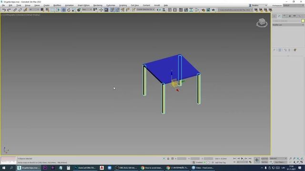305x171 pixels.
Task: Activate the Select Object tool
Action: 42,9
